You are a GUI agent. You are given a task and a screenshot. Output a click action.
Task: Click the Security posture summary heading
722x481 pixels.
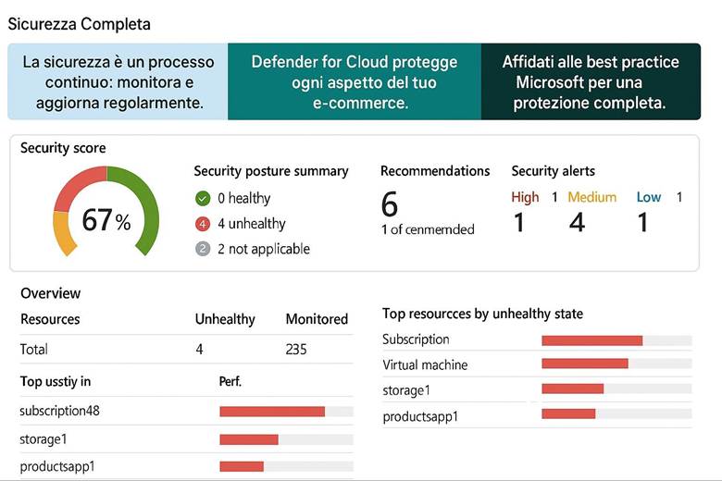click(x=271, y=171)
